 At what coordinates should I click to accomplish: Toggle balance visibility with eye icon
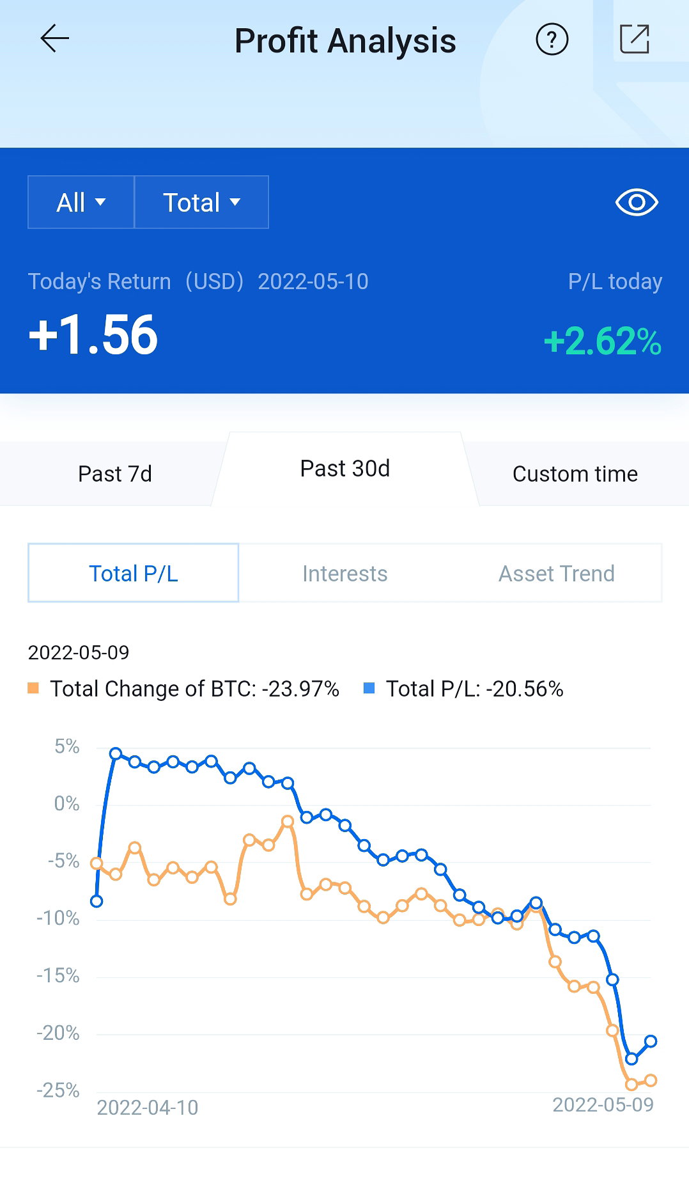tap(637, 203)
